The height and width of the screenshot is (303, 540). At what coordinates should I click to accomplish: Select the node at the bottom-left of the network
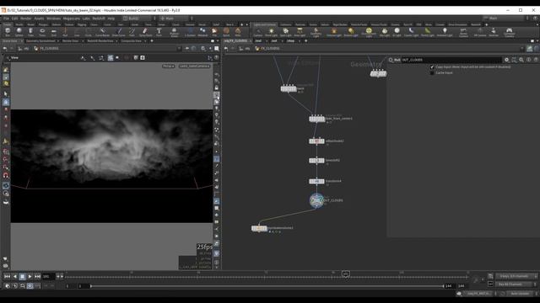coord(259,228)
